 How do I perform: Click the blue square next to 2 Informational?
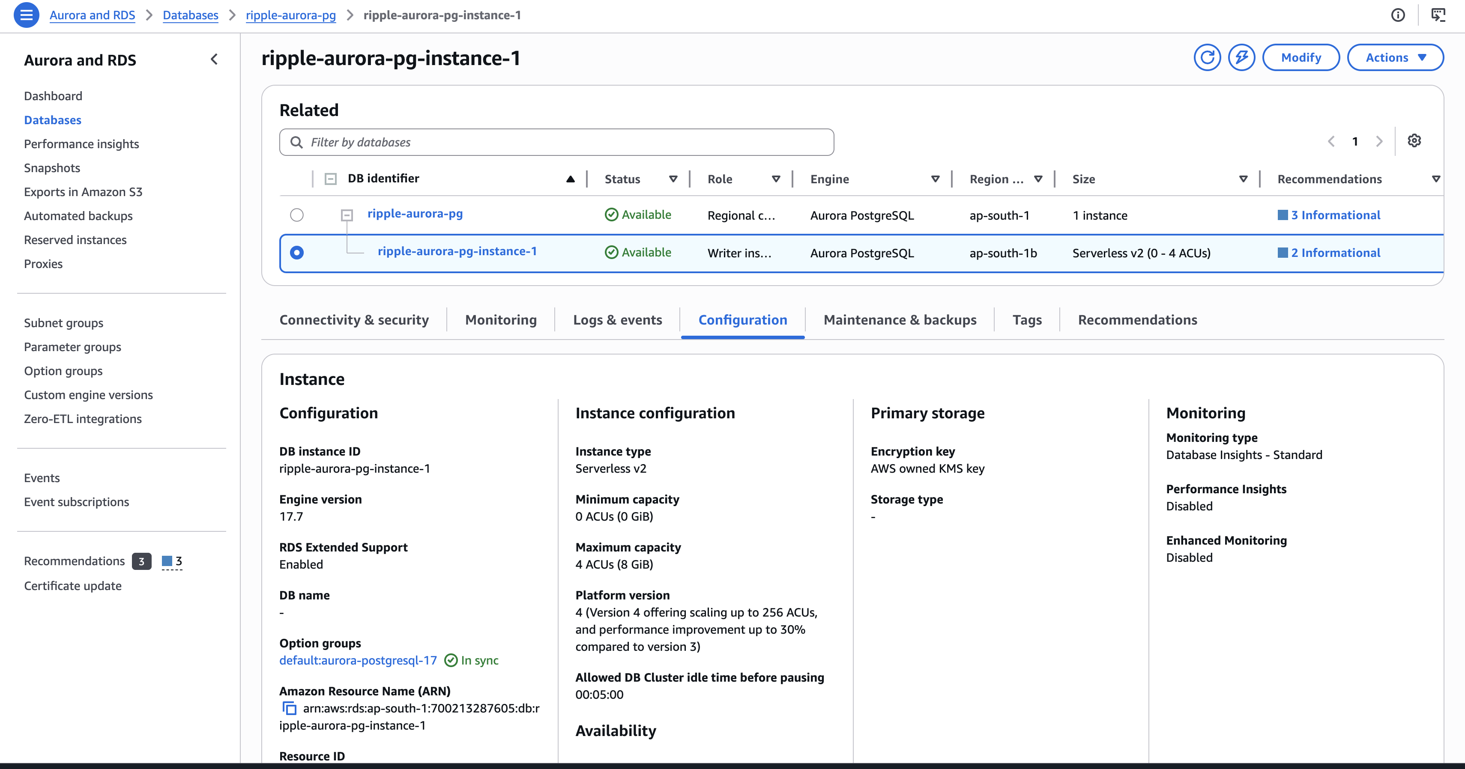[x=1283, y=252]
